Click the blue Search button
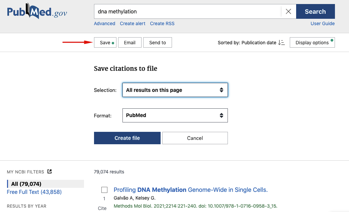 (x=316, y=11)
